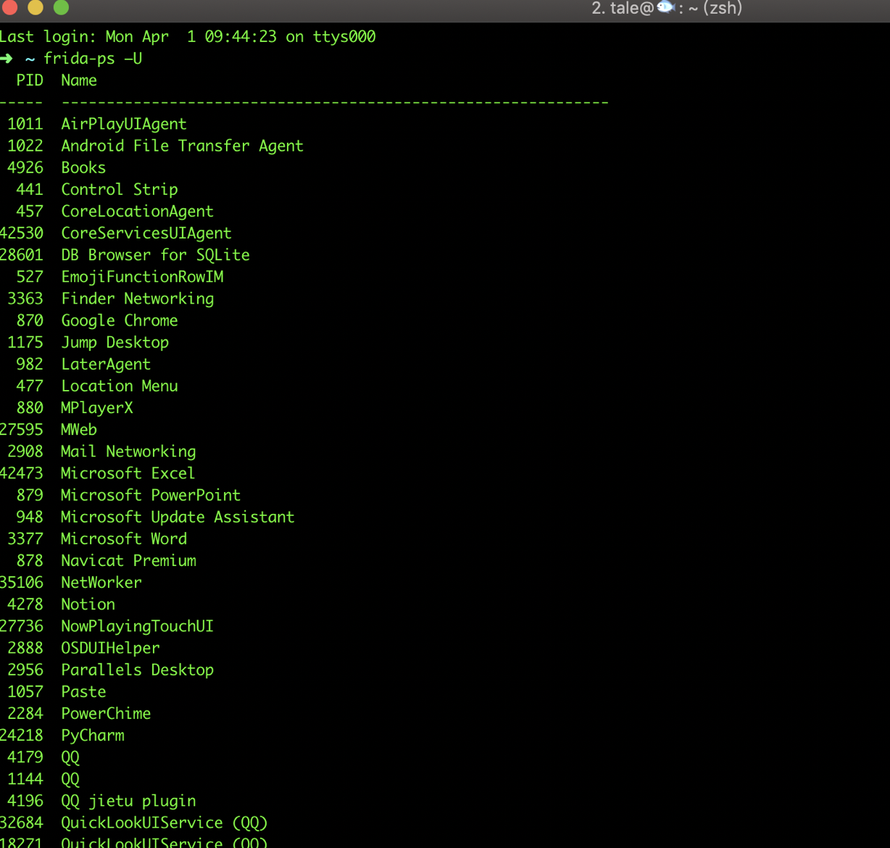
Task: Click the 'Finder Networking' process name
Action: click(x=138, y=299)
